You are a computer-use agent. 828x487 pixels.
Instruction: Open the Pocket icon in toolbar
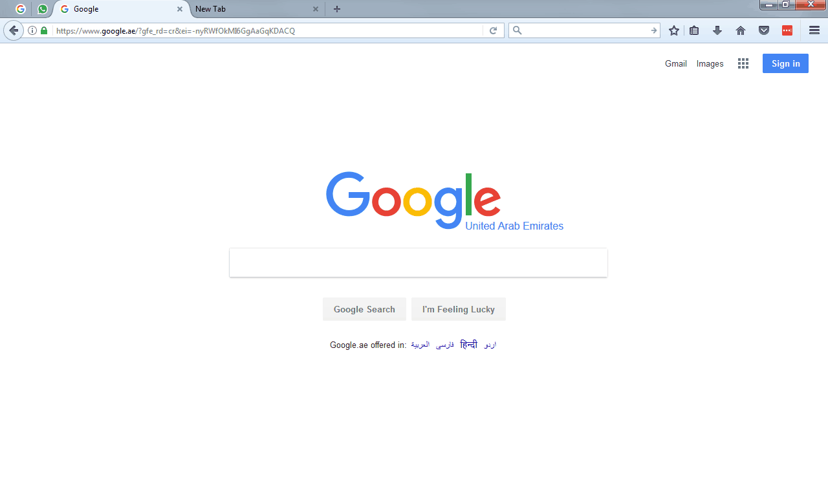tap(764, 30)
